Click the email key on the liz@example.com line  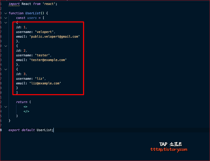pyautogui.click(x=21, y=83)
